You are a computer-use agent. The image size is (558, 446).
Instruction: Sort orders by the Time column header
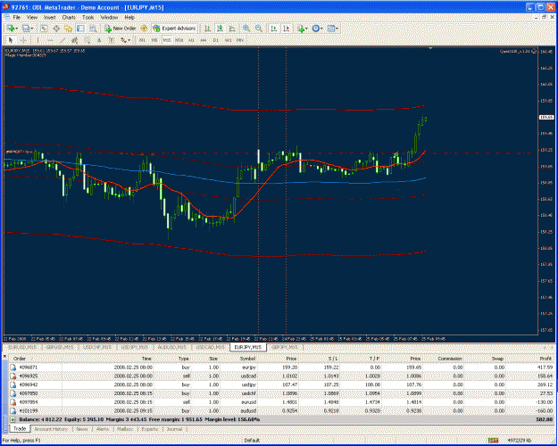(x=146, y=359)
